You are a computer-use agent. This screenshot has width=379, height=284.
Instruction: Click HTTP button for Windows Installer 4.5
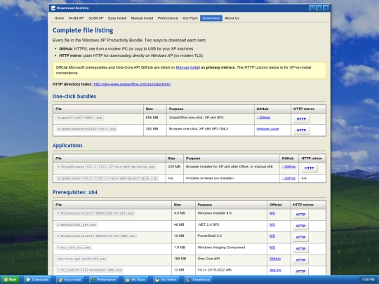(300, 215)
